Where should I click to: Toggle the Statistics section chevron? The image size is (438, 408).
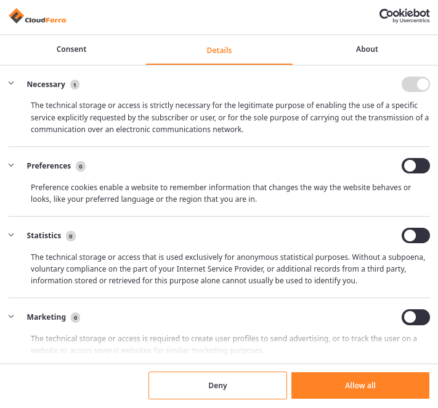[x=11, y=235]
